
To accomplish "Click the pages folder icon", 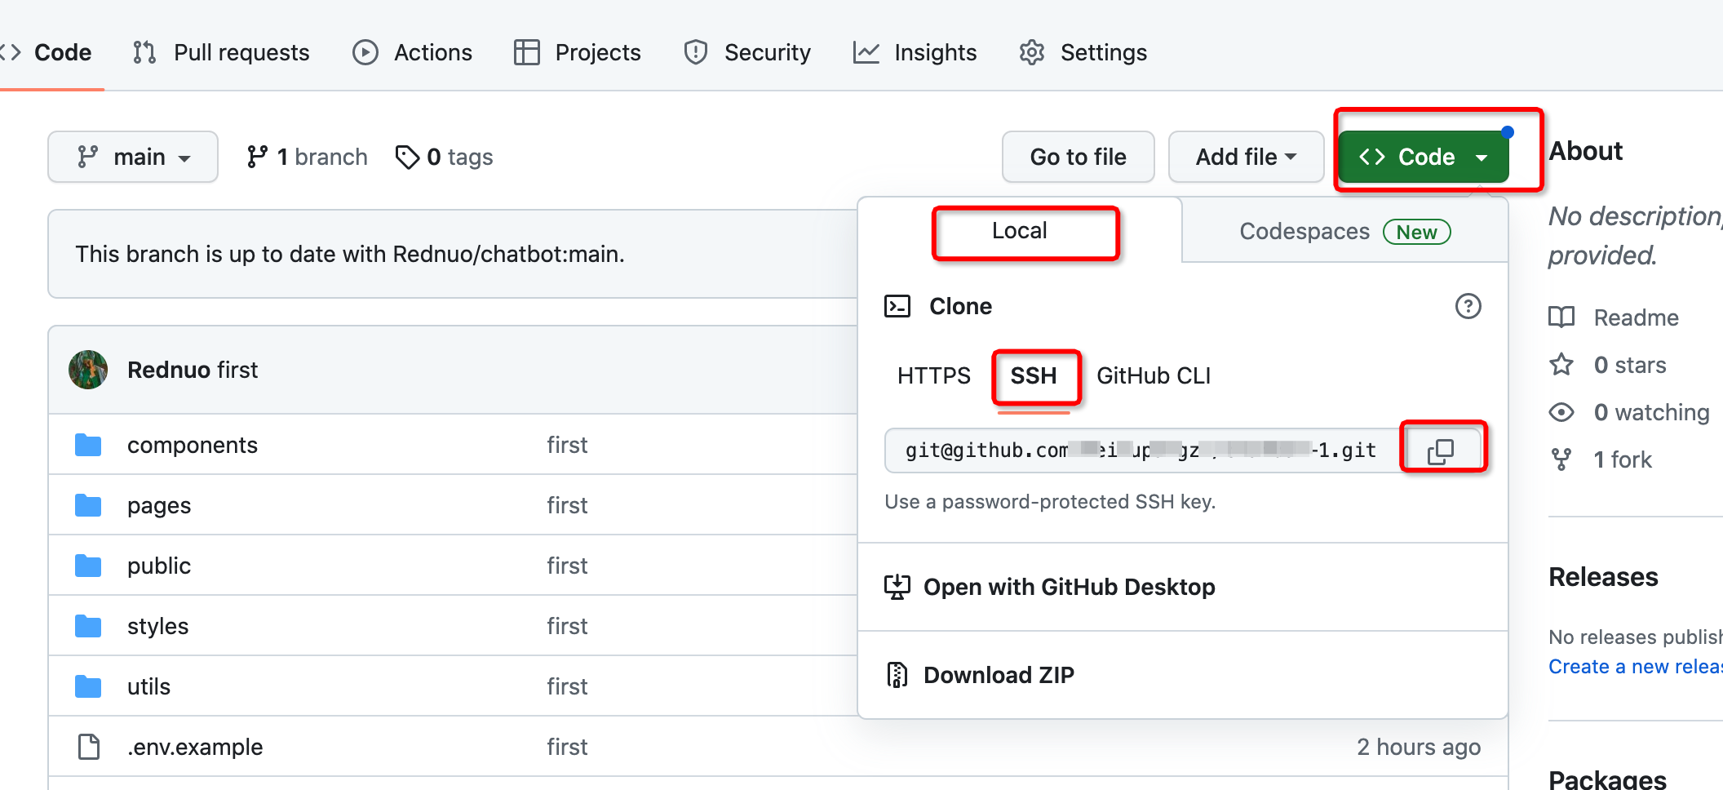I will pos(88,505).
